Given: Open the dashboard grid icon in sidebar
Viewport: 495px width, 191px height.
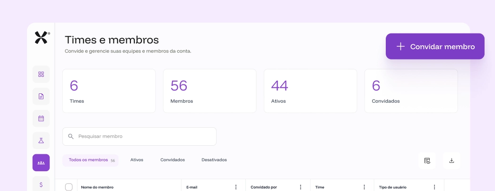Looking at the screenshot, I should click(x=41, y=74).
